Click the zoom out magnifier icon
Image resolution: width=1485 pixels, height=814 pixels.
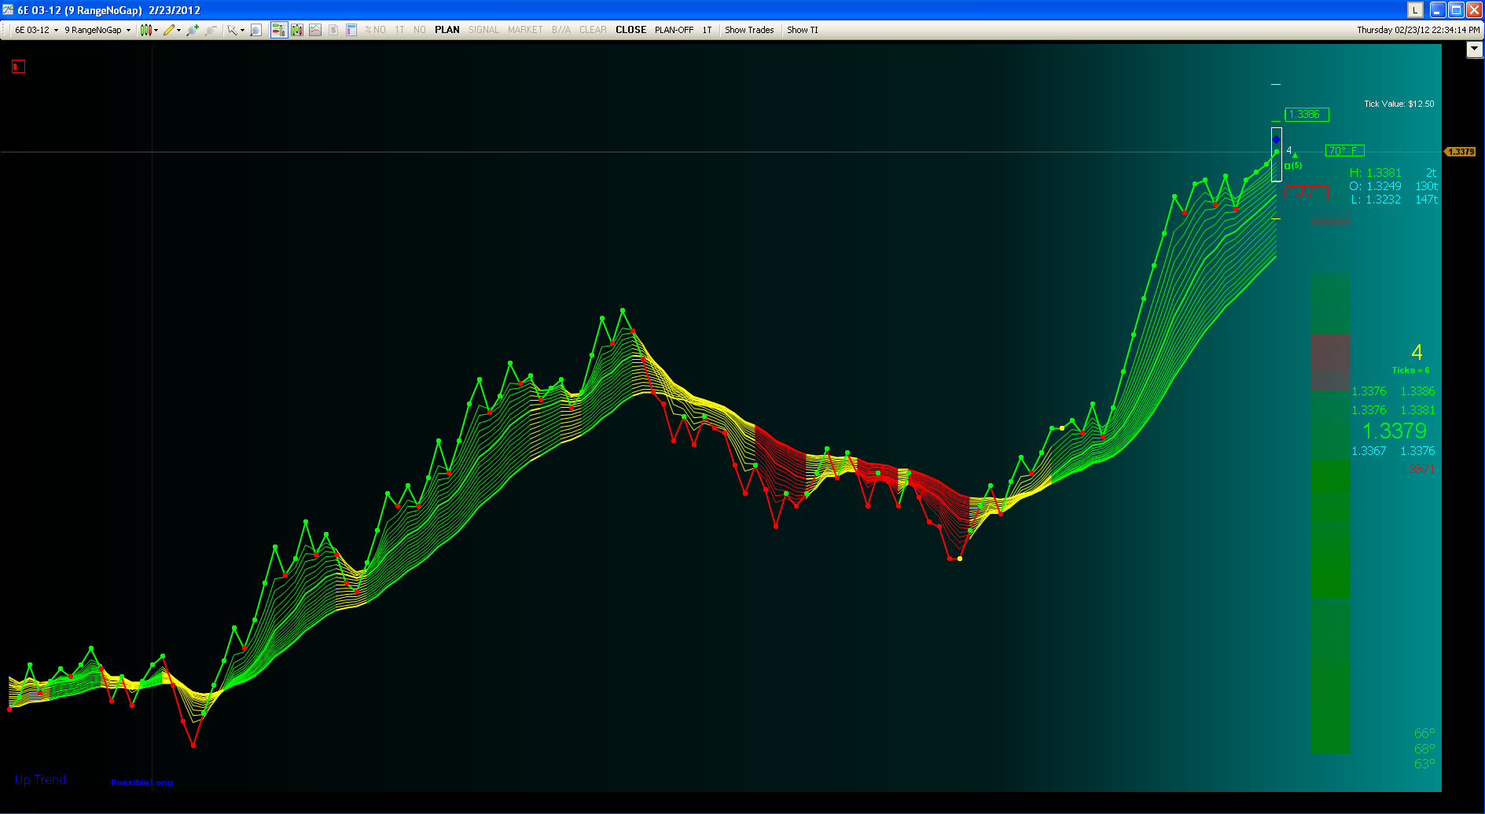211,30
